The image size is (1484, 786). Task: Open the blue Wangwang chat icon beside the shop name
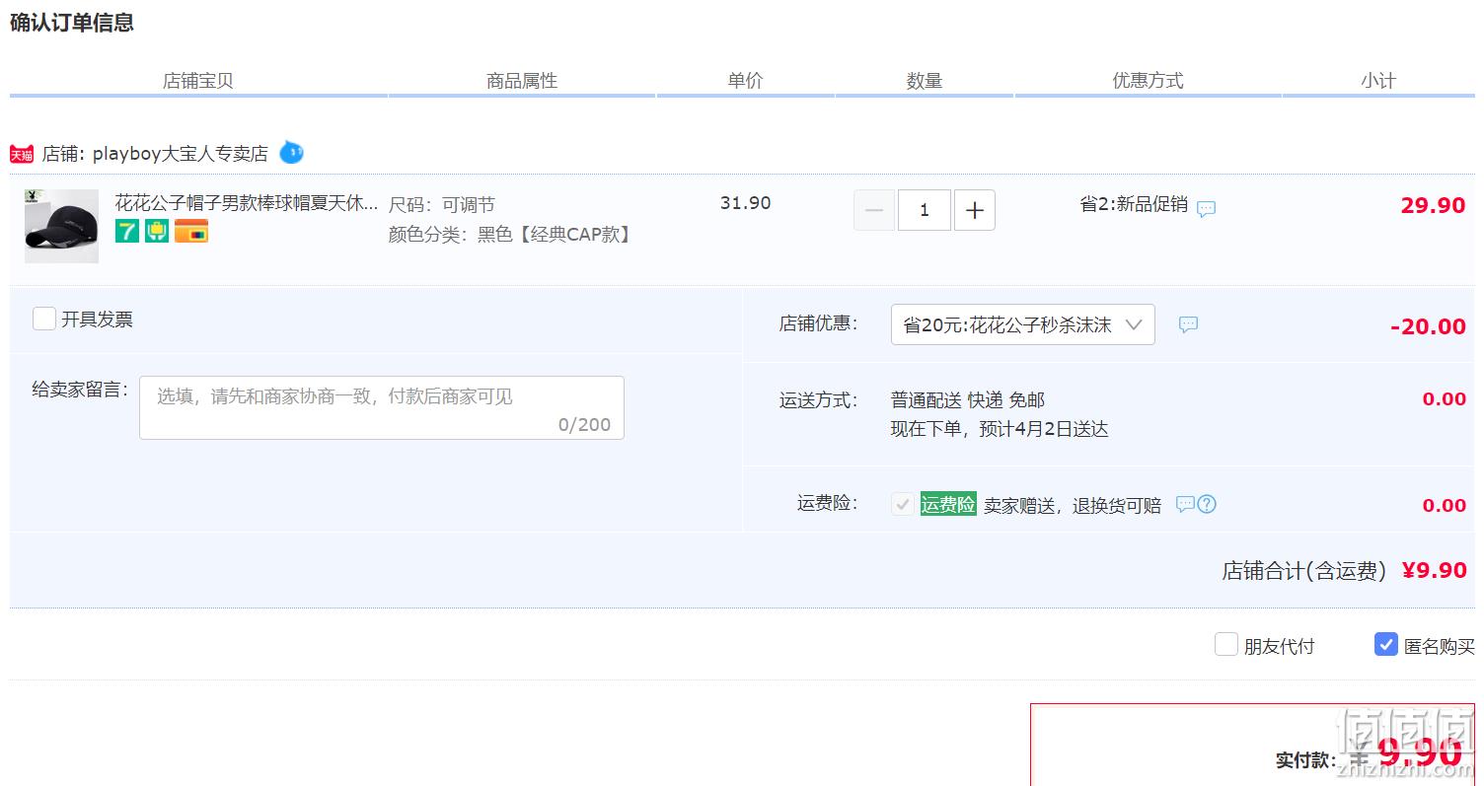click(x=291, y=152)
